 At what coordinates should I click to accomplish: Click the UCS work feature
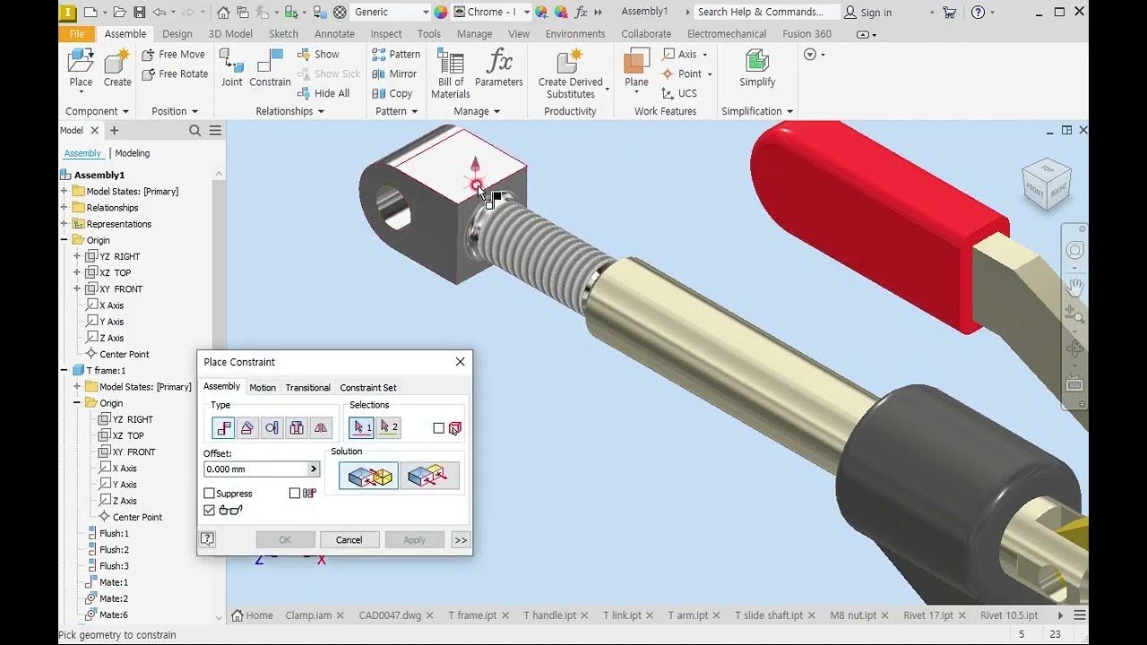click(x=679, y=93)
